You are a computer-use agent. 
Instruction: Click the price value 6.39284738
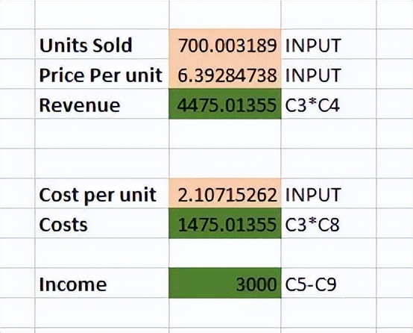point(225,75)
